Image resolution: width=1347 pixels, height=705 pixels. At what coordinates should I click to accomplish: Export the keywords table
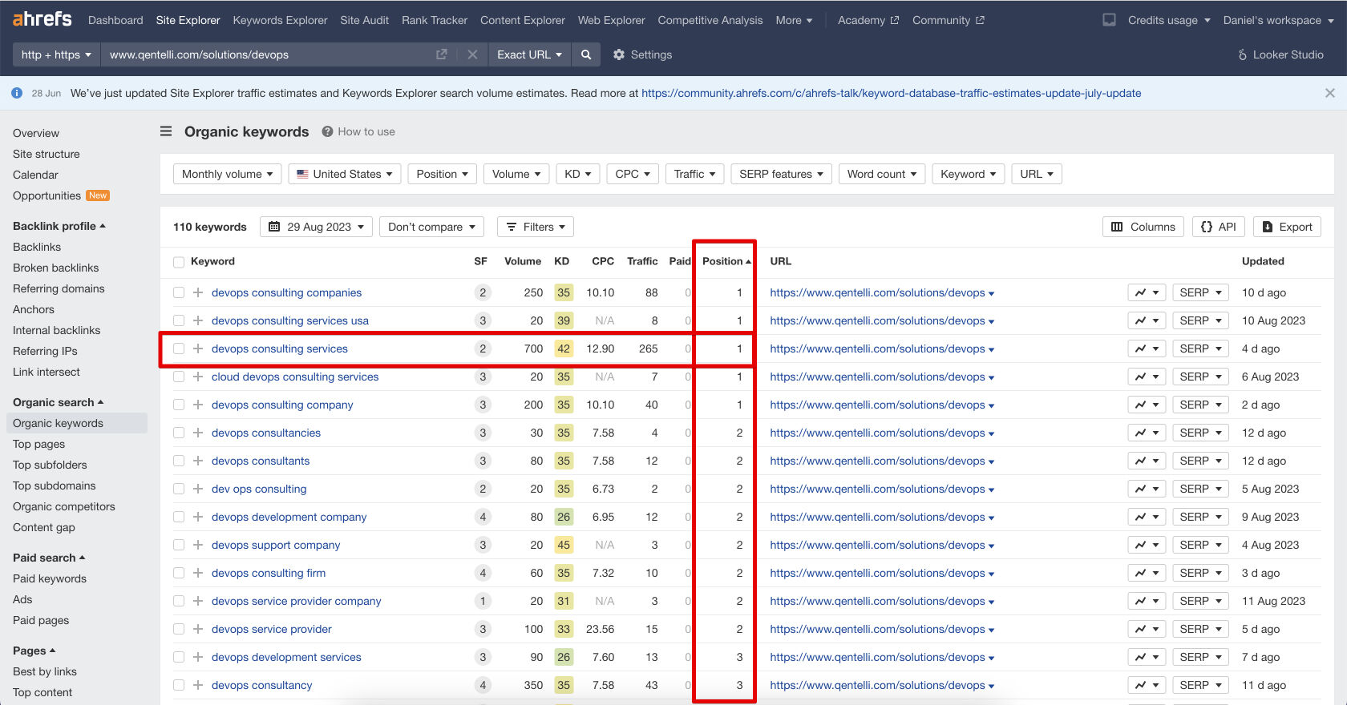pyautogui.click(x=1288, y=227)
